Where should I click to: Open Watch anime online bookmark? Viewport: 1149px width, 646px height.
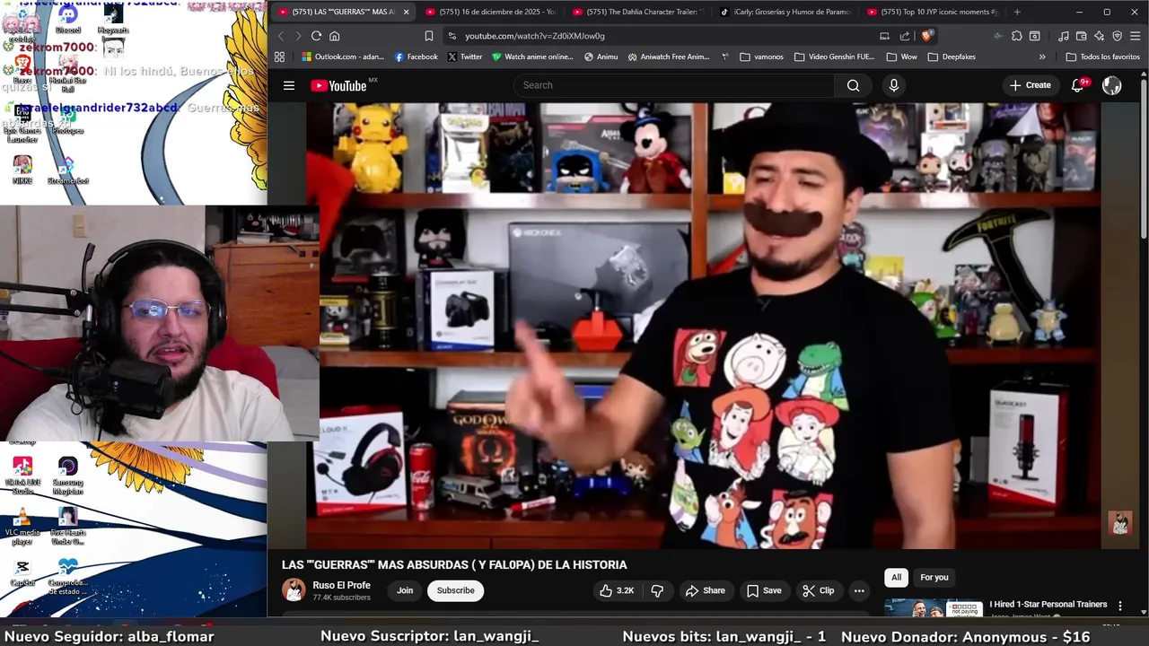[x=531, y=57]
